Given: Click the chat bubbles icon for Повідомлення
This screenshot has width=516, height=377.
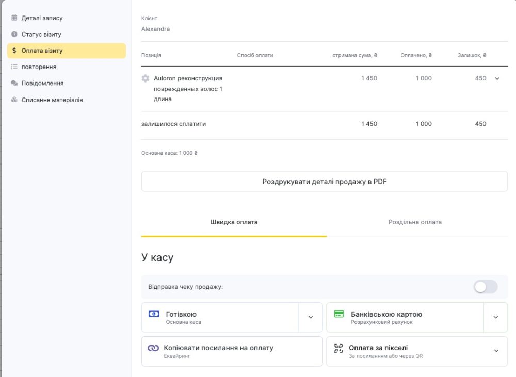Looking at the screenshot, I should [14, 83].
